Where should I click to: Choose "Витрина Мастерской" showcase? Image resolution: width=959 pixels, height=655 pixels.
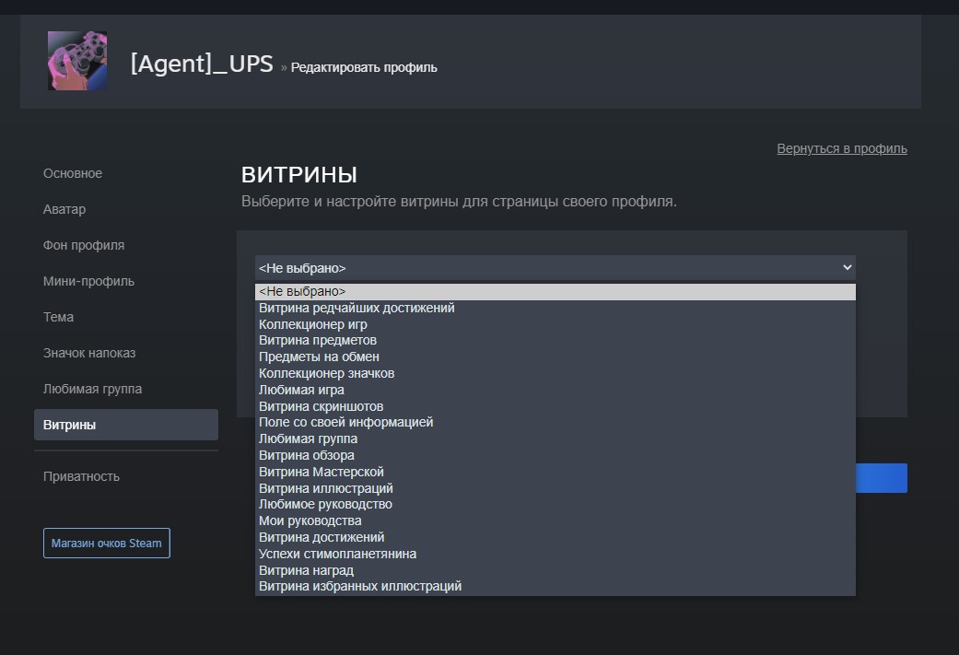click(319, 471)
